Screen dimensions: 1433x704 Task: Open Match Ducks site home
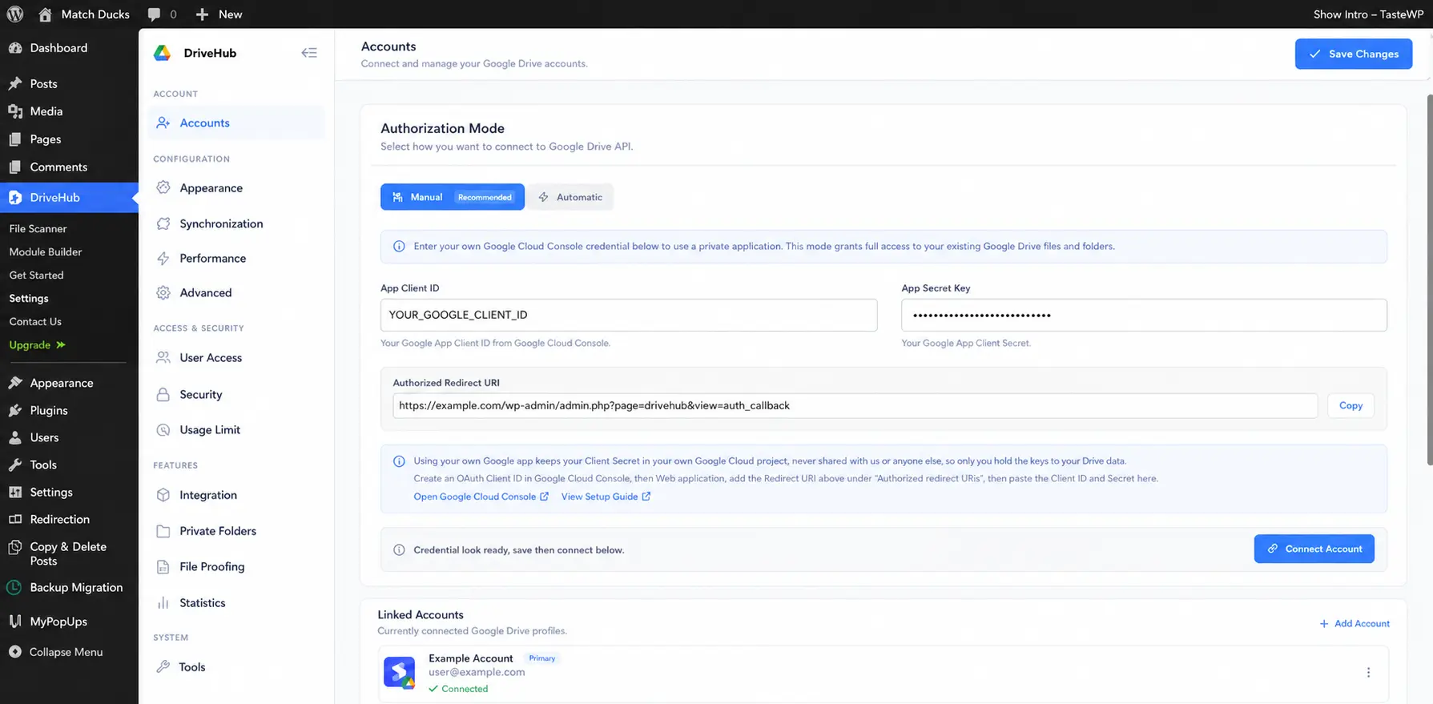[x=83, y=14]
